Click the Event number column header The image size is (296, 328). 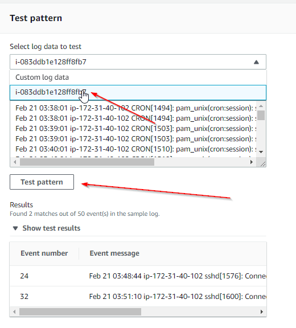coord(44,253)
